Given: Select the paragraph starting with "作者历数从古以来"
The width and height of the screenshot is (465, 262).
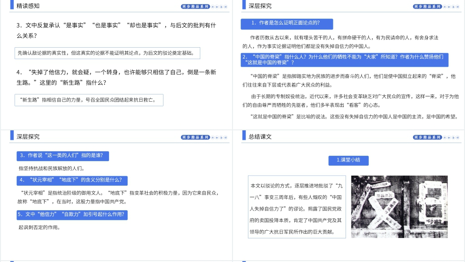Looking at the screenshot, I should tap(341, 42).
